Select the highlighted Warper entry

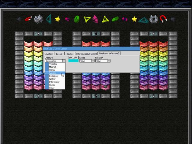click(55, 73)
